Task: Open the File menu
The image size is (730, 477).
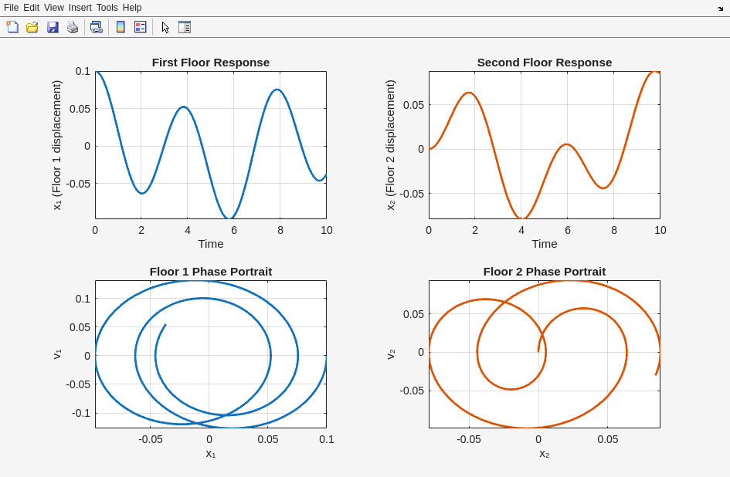Action: [11, 8]
